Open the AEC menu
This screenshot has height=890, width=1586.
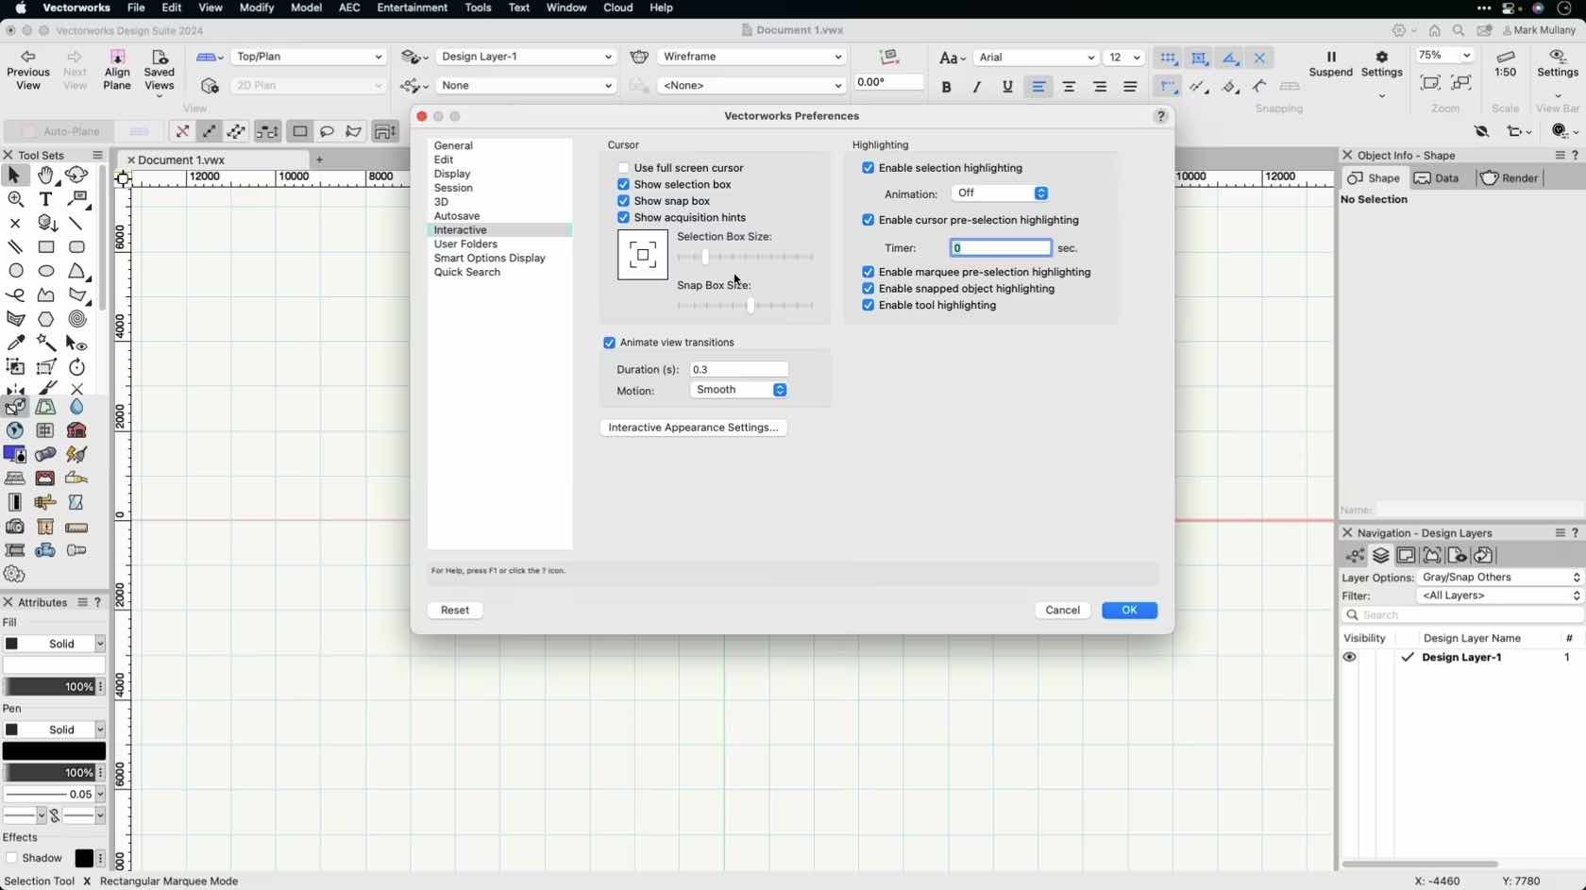pyautogui.click(x=349, y=8)
